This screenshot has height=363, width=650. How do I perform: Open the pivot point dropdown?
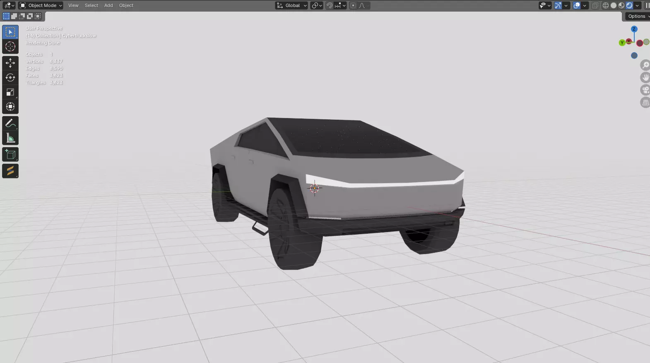pos(317,5)
